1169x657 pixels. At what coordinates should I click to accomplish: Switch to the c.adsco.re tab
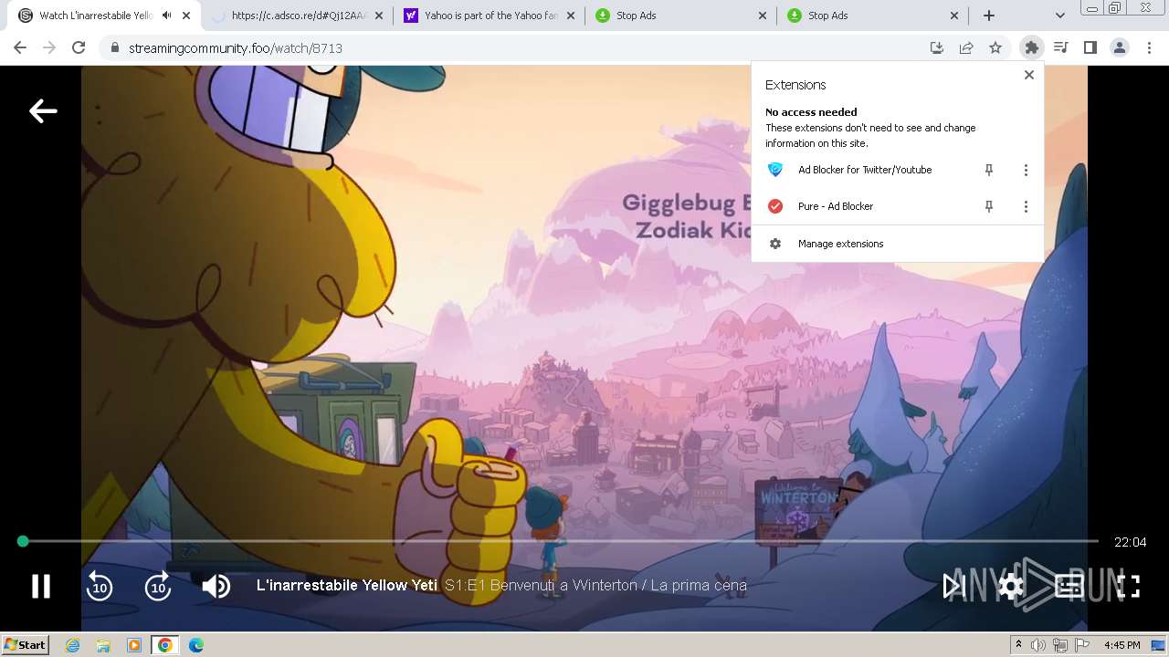click(x=298, y=16)
